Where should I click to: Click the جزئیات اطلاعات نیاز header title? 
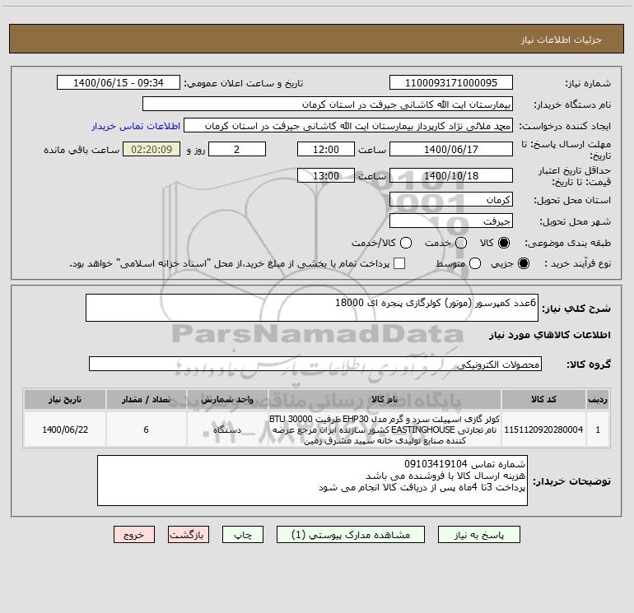click(562, 39)
